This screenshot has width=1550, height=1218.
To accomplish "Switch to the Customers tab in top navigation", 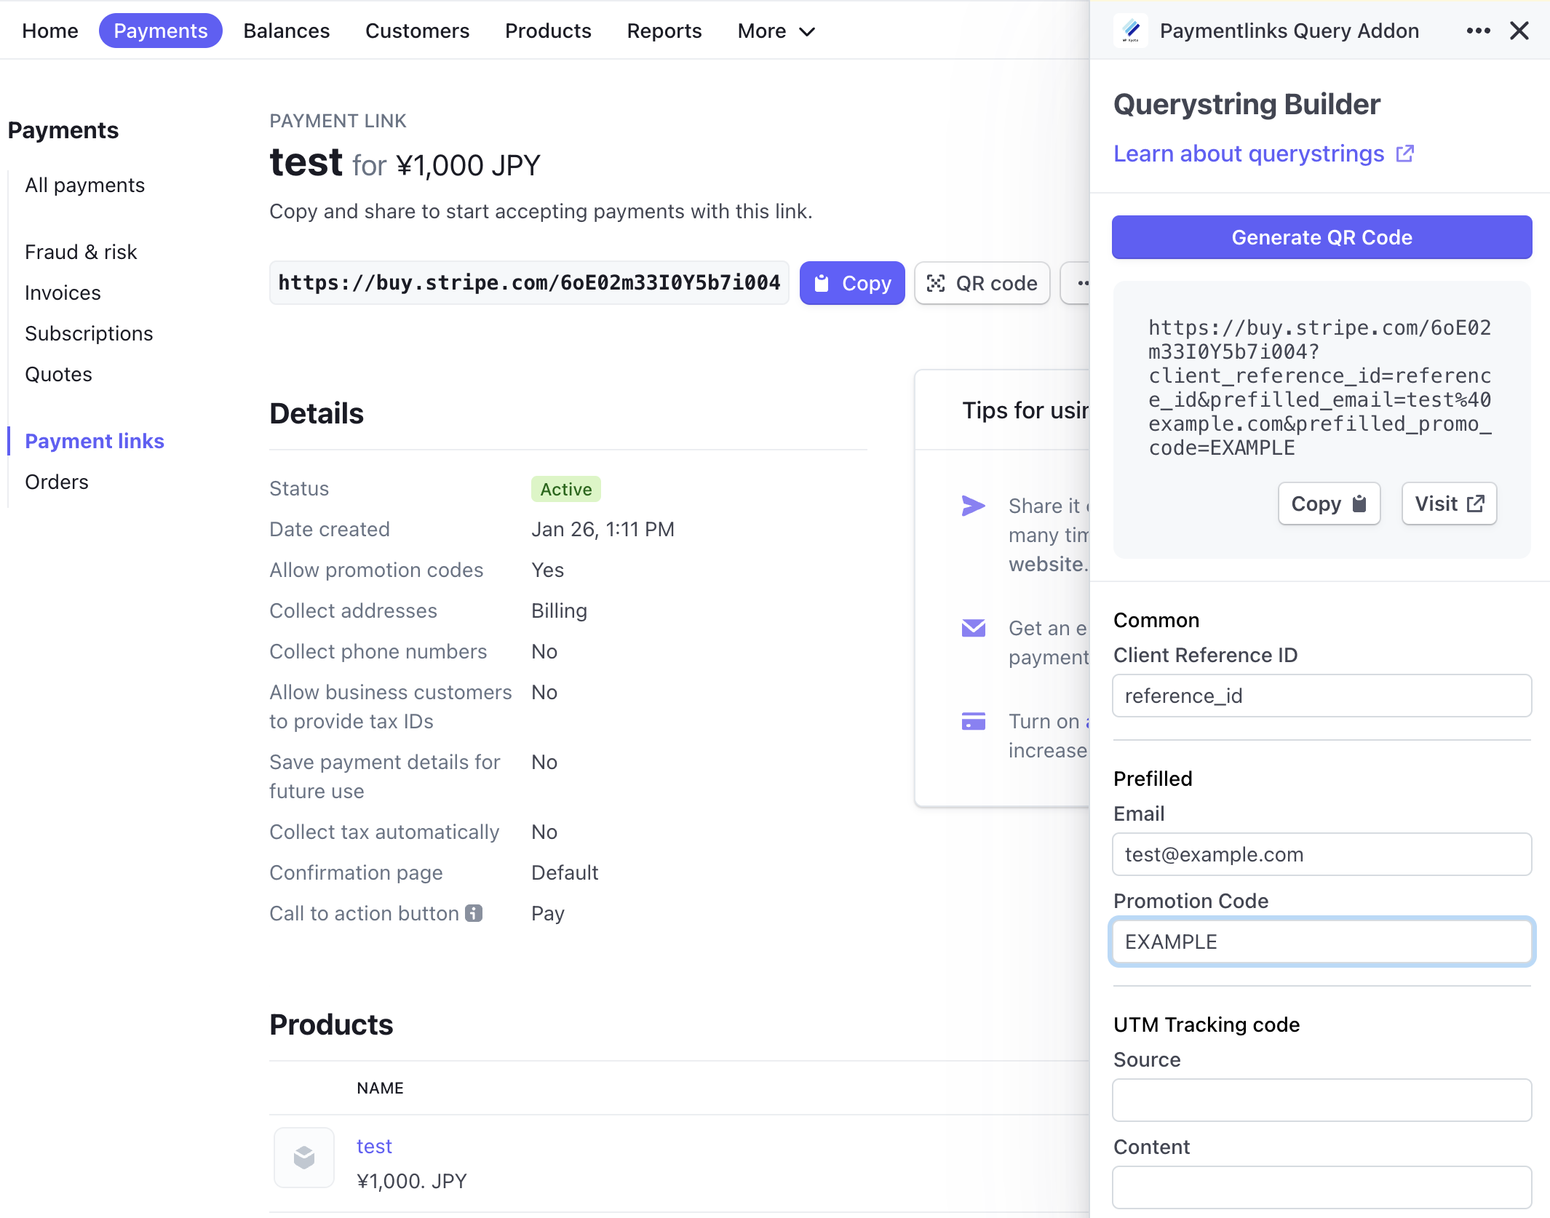I will pos(417,31).
